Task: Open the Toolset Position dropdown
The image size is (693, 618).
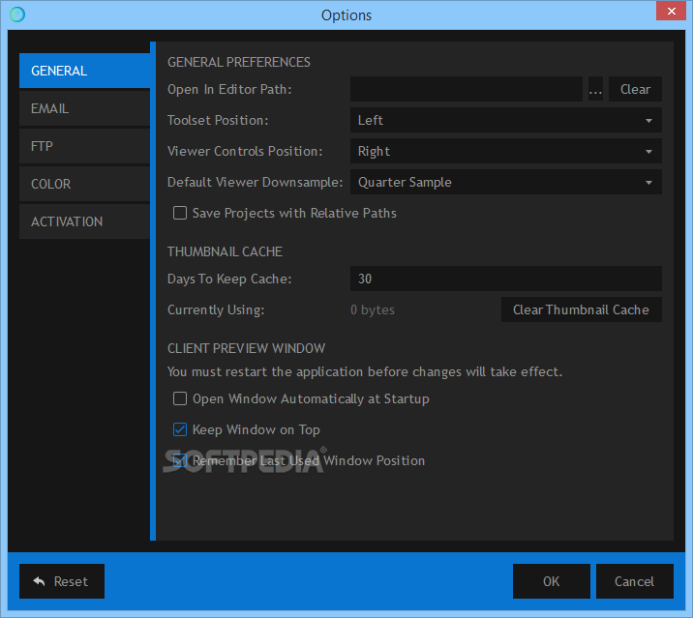Action: 505,121
